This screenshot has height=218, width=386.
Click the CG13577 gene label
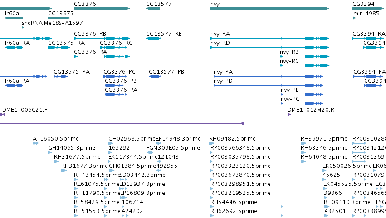point(159,4)
